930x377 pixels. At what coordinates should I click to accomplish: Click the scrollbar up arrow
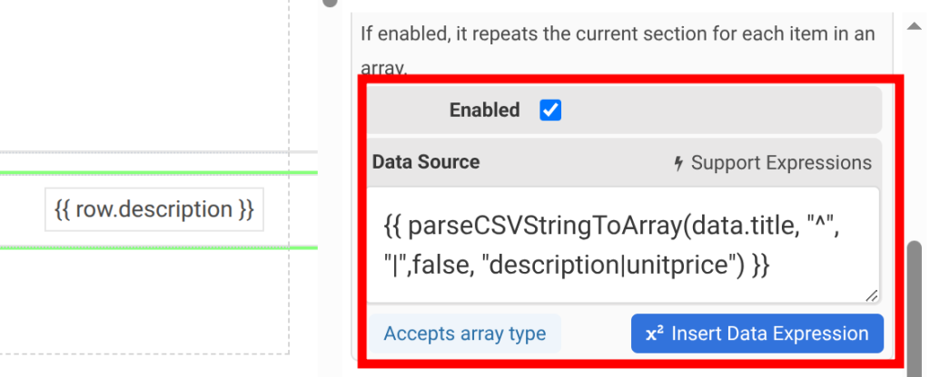point(914,25)
